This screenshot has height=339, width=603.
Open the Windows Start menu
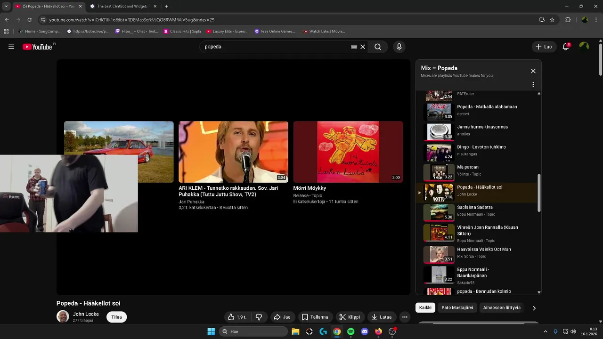[211, 331]
